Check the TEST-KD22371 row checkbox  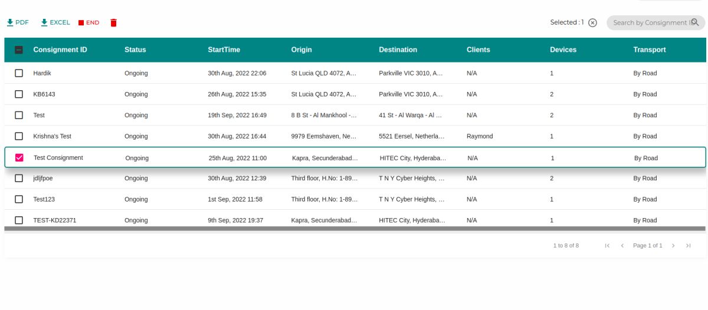pyautogui.click(x=19, y=220)
